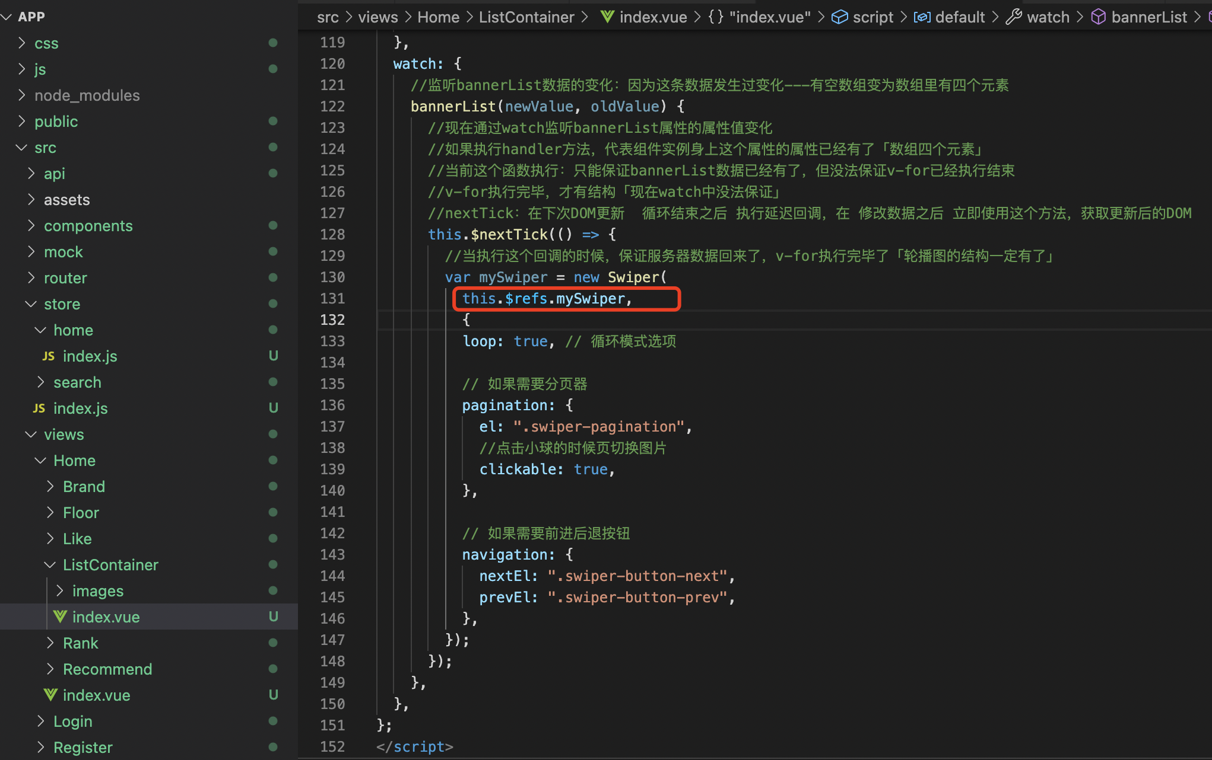Open the Login folder
Viewport: 1212px width, 760px height.
(x=72, y=721)
